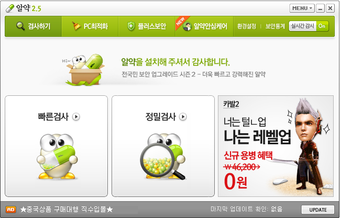Click the orange AD badge icon
340x218 pixels.
pos(11,210)
